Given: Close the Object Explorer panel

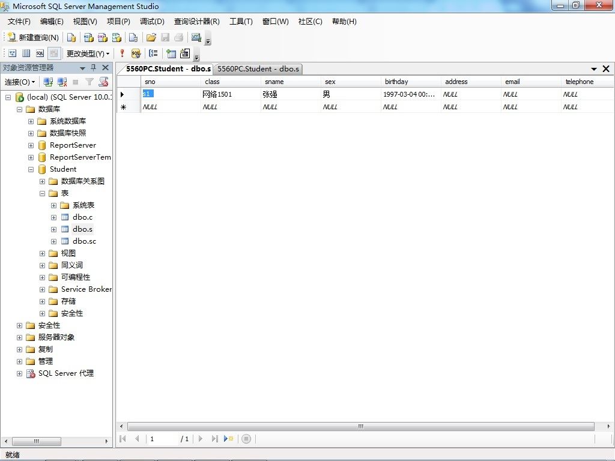Looking at the screenshot, I should pos(106,67).
